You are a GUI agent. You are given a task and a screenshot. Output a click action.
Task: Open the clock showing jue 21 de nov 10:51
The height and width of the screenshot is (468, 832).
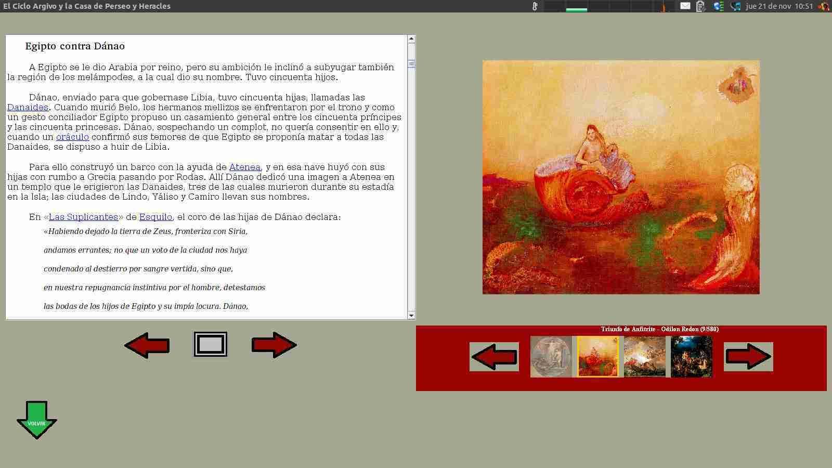pos(779,6)
